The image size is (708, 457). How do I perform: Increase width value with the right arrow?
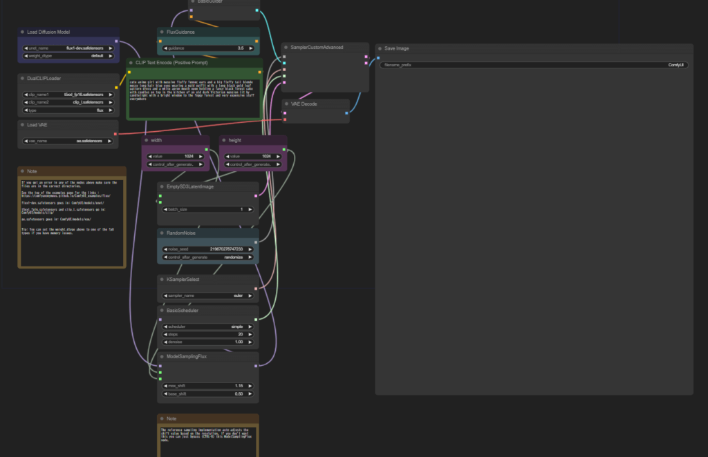click(x=201, y=157)
